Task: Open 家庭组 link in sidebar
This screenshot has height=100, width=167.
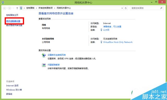Action: (9, 94)
